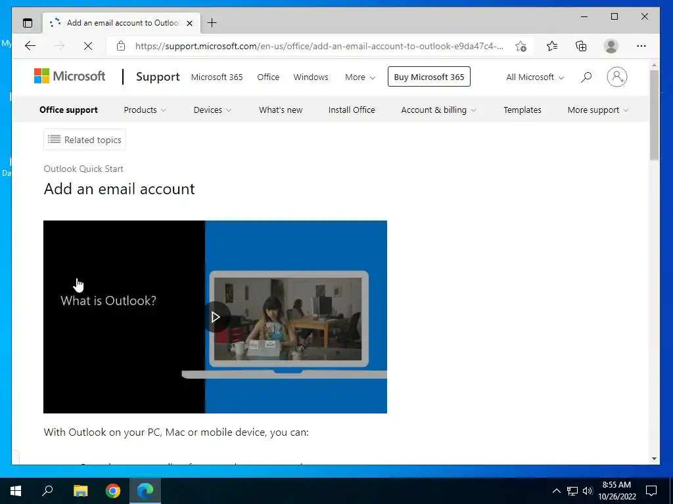Play the What is Outlook video
Viewport: 673px width, 504px height.
(216, 317)
